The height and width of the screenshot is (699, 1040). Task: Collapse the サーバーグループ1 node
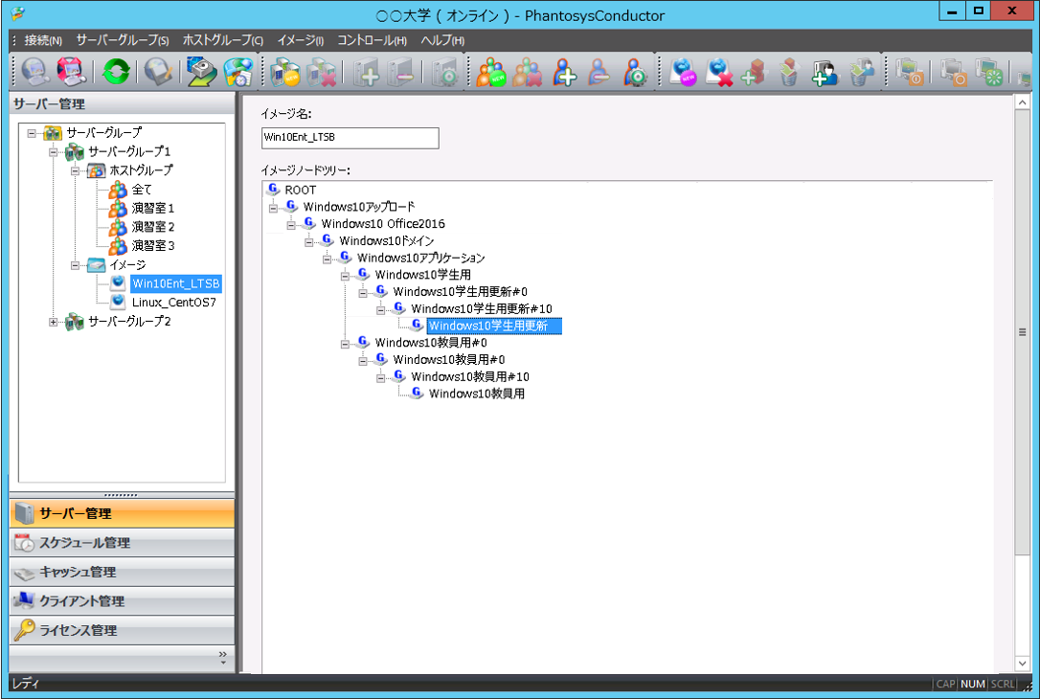tap(53, 152)
